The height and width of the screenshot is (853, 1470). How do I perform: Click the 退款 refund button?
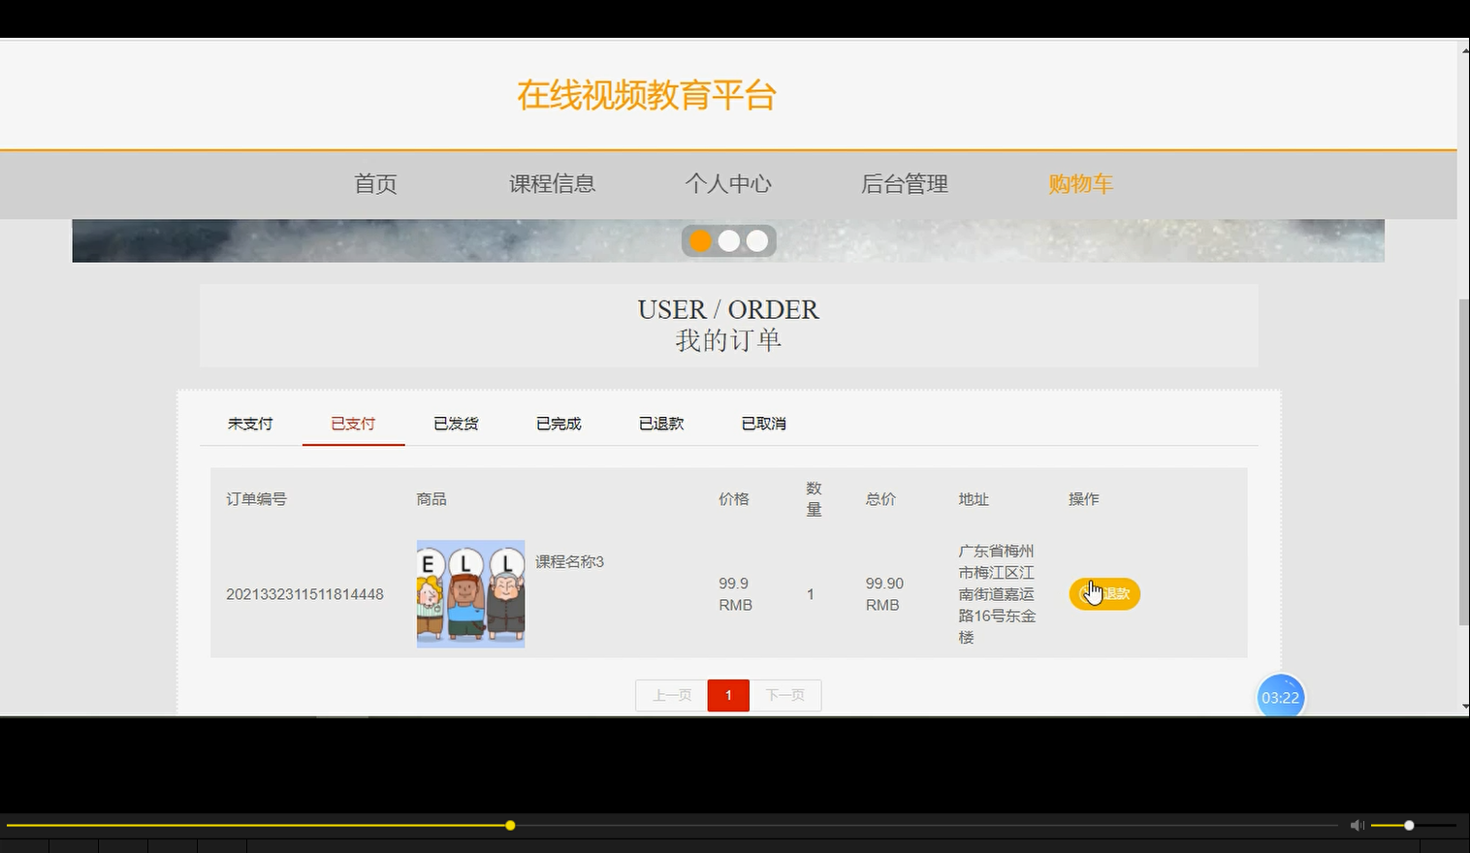coord(1104,593)
